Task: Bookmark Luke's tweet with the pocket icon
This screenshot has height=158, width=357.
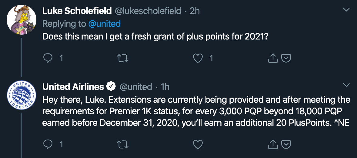Action: coord(286,58)
